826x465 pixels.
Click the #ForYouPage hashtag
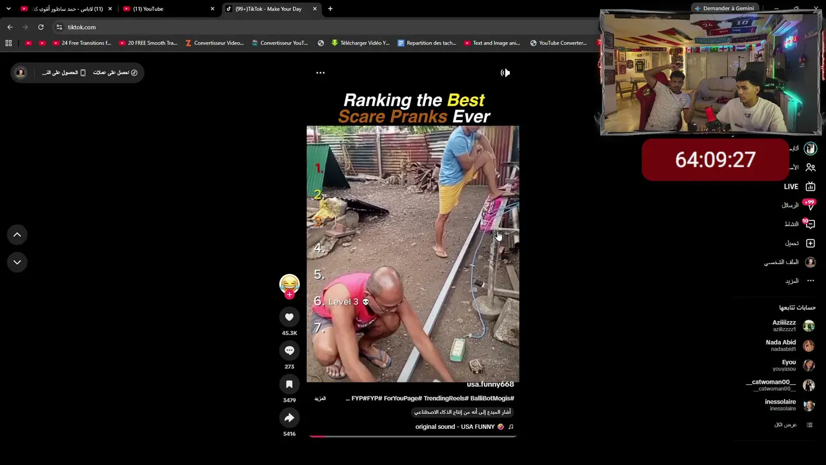pyautogui.click(x=403, y=398)
